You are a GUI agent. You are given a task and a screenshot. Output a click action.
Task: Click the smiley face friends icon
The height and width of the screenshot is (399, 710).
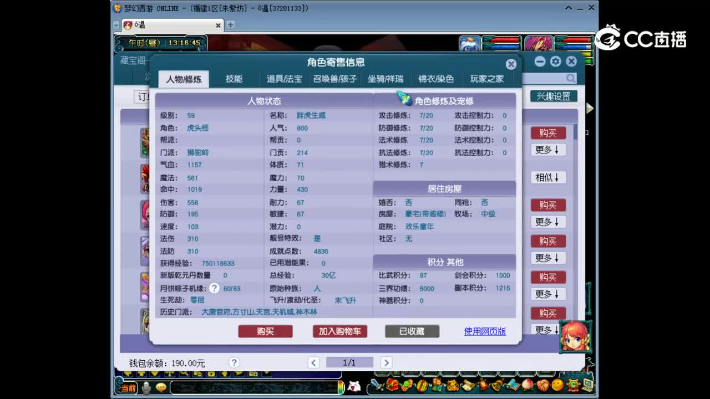click(x=557, y=385)
